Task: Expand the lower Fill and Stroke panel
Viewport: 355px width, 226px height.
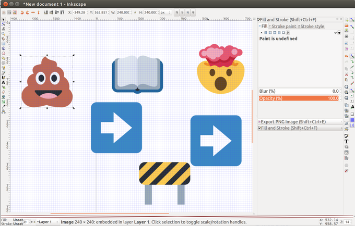Action: pyautogui.click(x=300, y=128)
